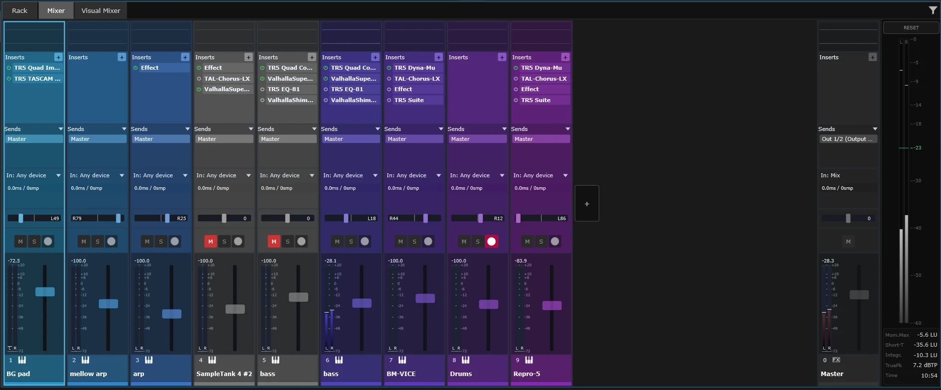Unmute channel 5 bass
Image resolution: width=941 pixels, height=390 pixels.
(273, 242)
